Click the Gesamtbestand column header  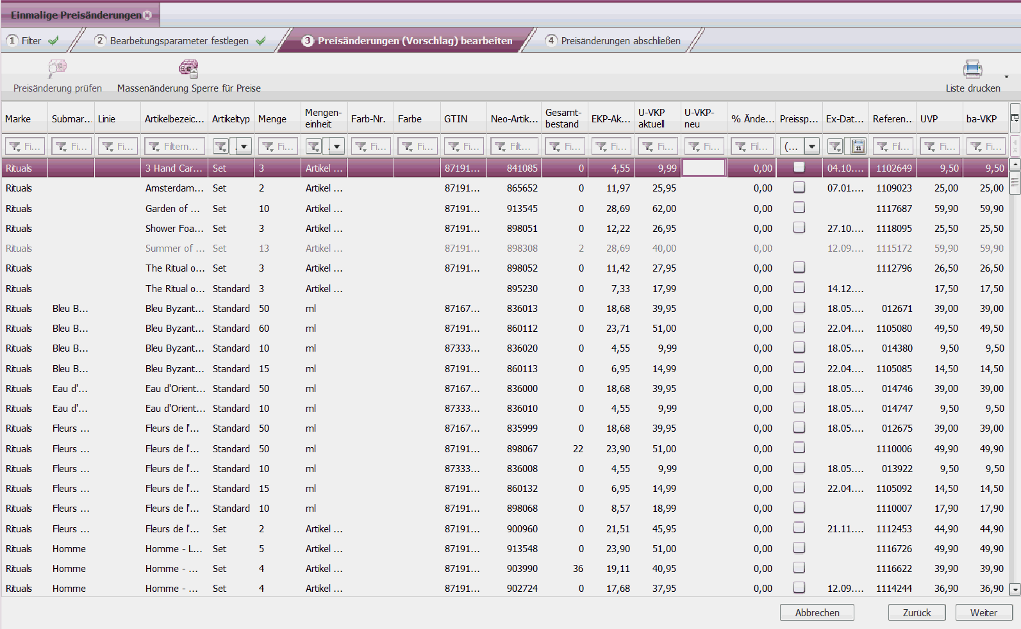[564, 118]
